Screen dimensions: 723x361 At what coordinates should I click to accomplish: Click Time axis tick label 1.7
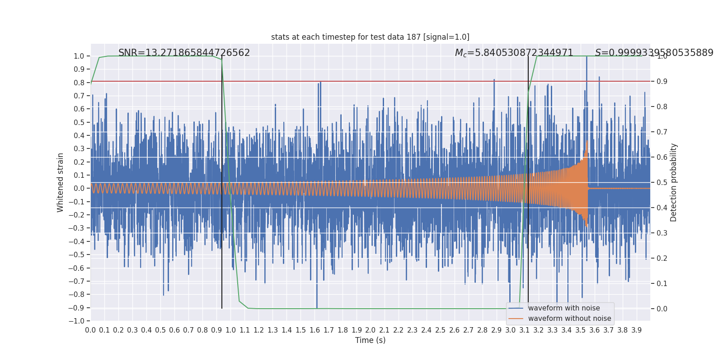[329, 330]
